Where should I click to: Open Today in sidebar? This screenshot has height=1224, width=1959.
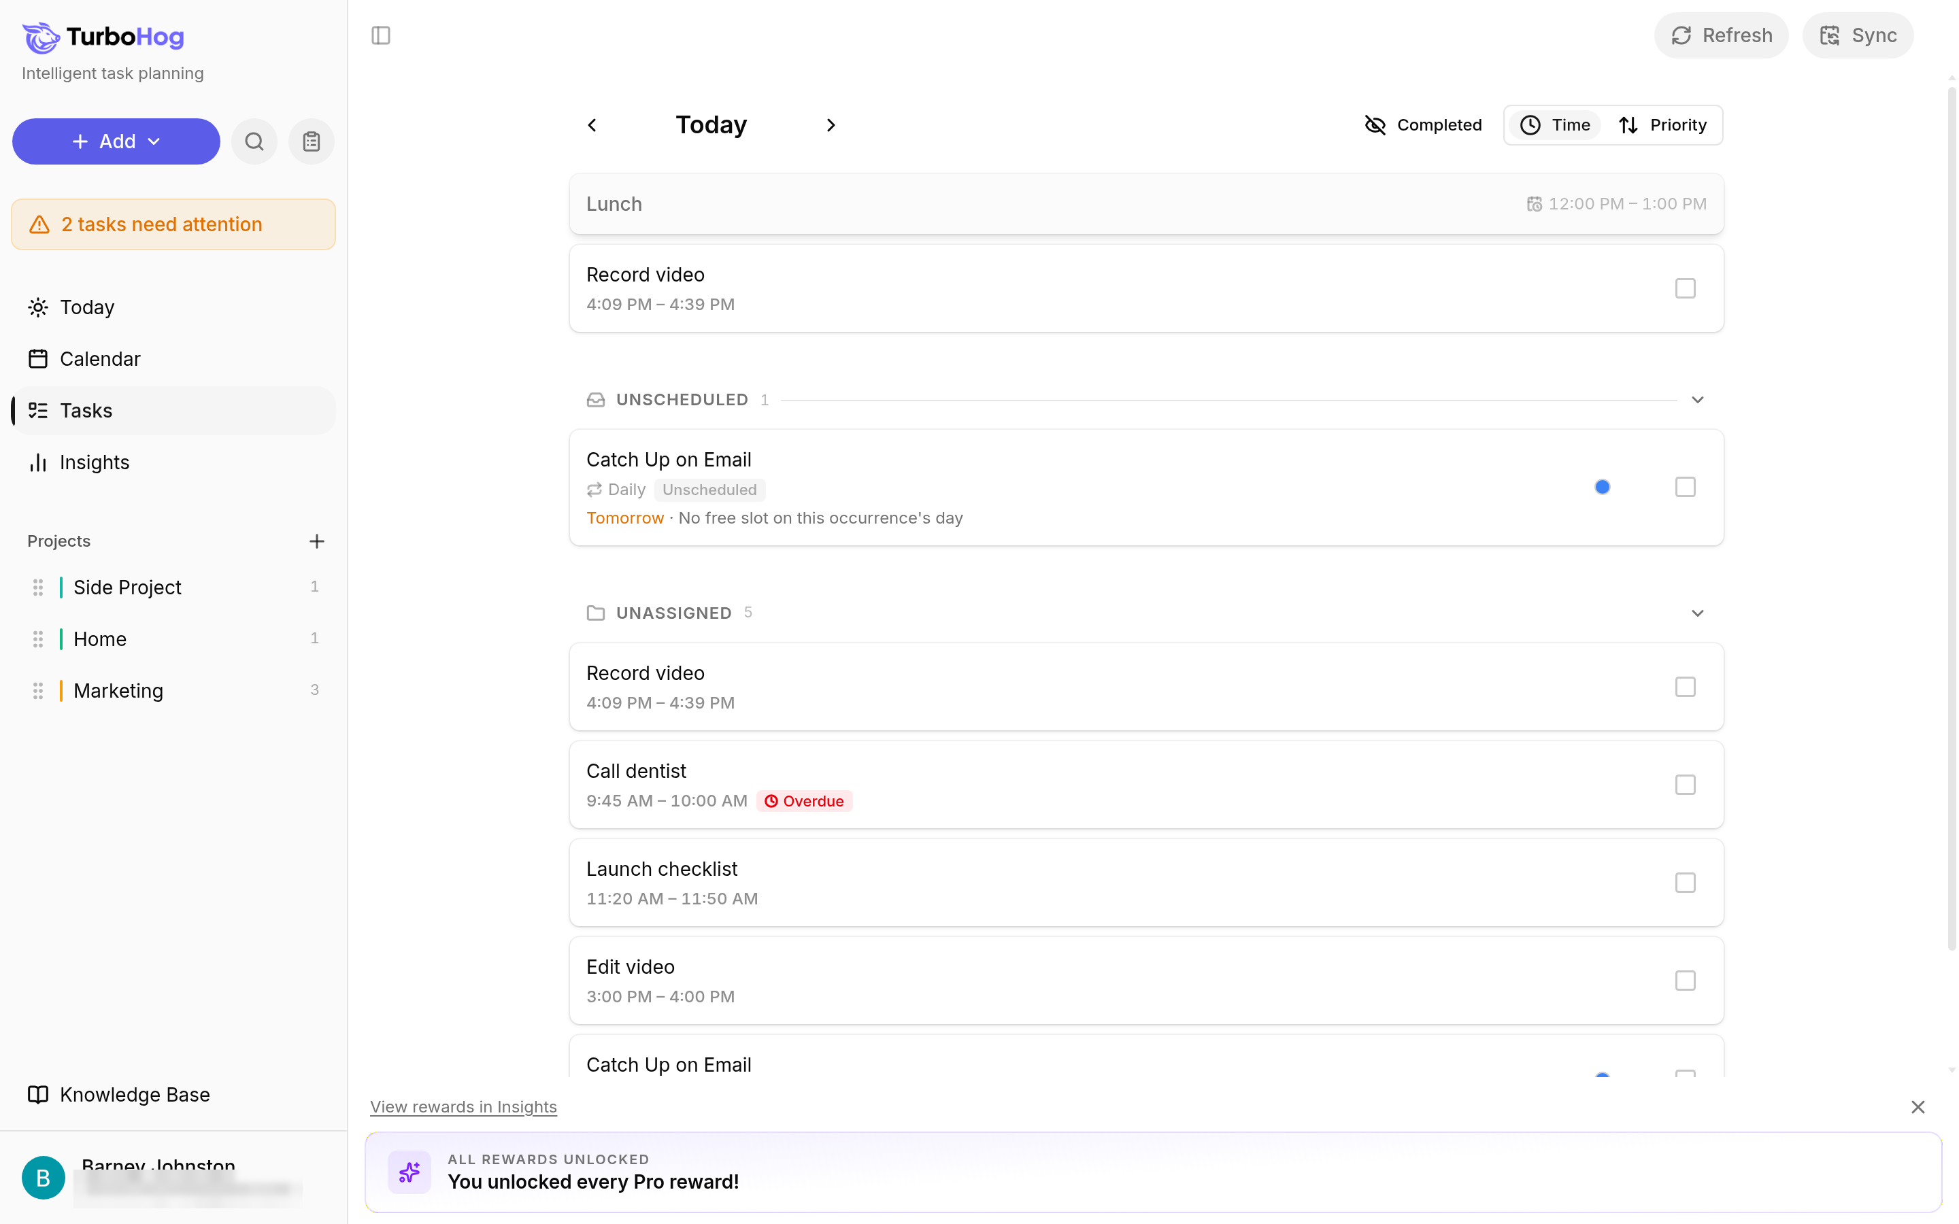[x=173, y=307]
